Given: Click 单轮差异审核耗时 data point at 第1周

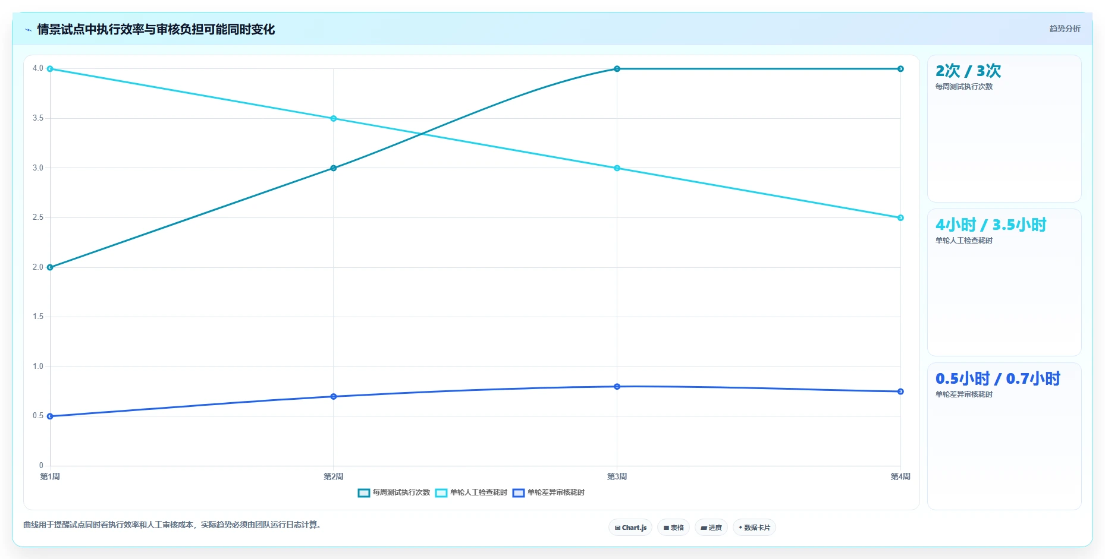Looking at the screenshot, I should 50,416.
